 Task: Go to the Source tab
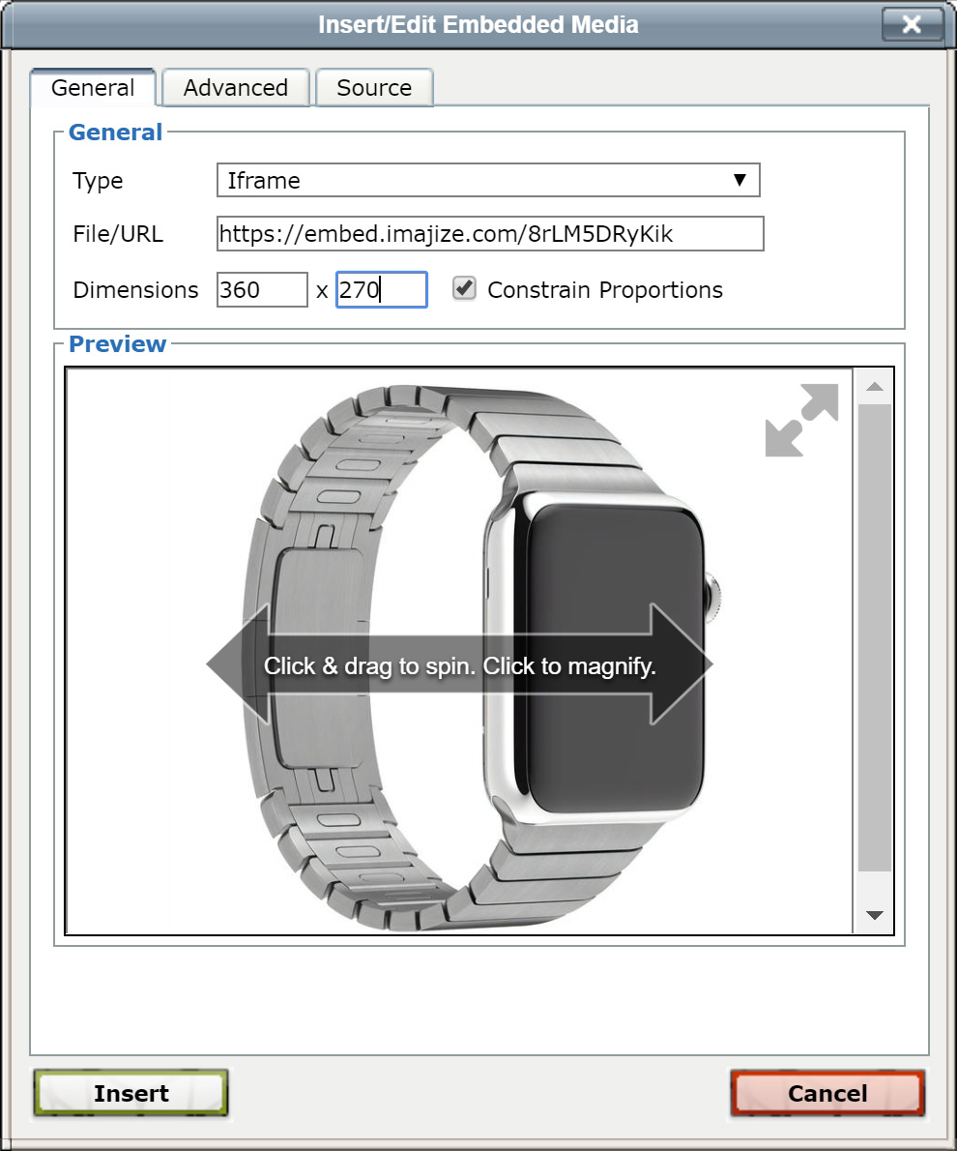pos(374,88)
